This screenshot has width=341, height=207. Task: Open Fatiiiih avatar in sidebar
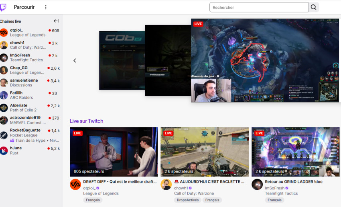(4, 95)
